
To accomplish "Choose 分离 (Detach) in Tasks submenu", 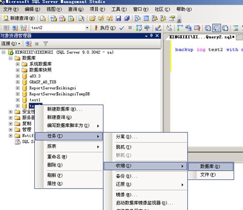I will 145,137.
